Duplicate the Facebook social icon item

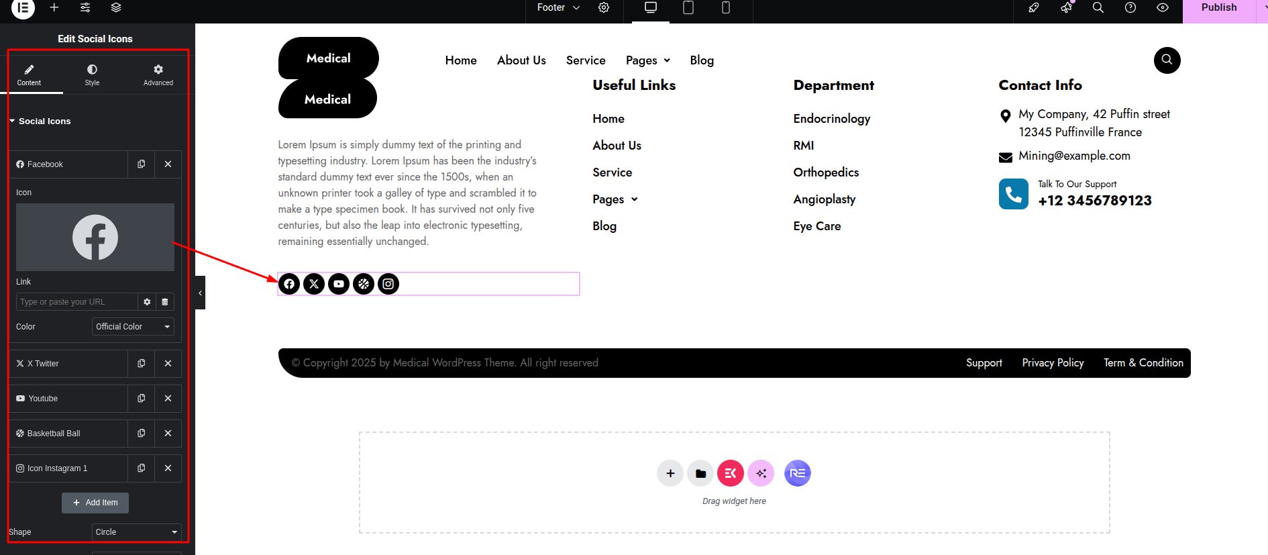tap(142, 164)
